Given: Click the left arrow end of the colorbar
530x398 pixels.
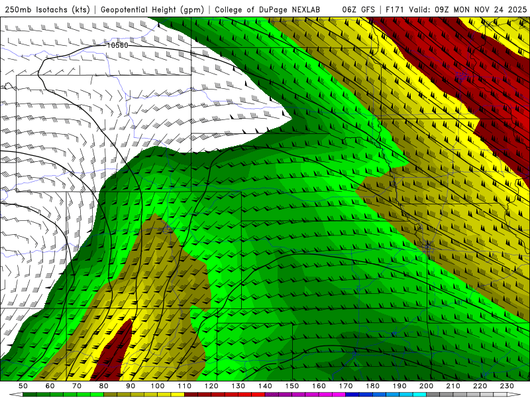Looking at the screenshot, I should [x=16, y=395].
